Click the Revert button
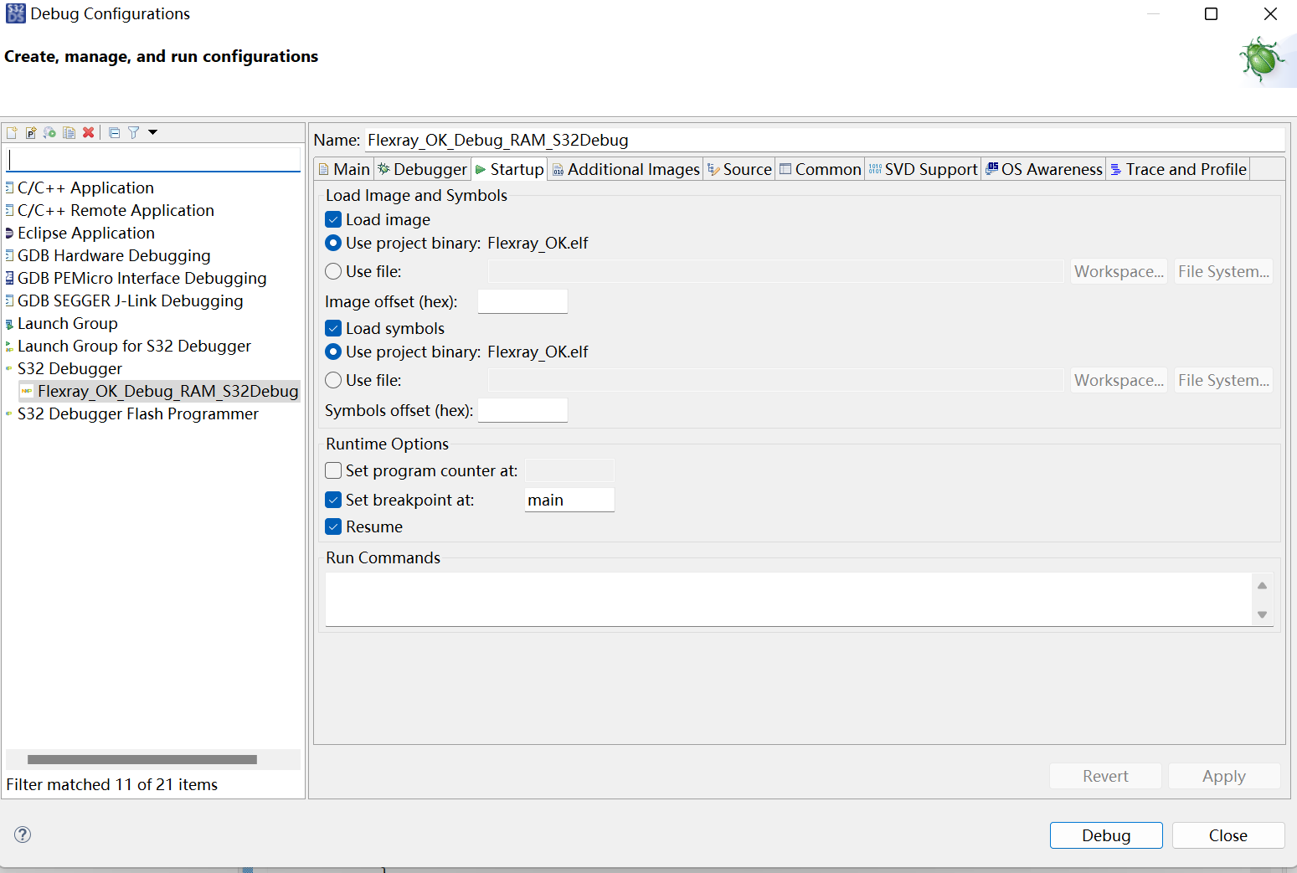 pos(1105,776)
